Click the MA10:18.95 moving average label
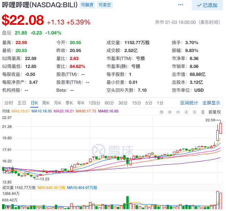The image size is (226, 211). (42, 111)
